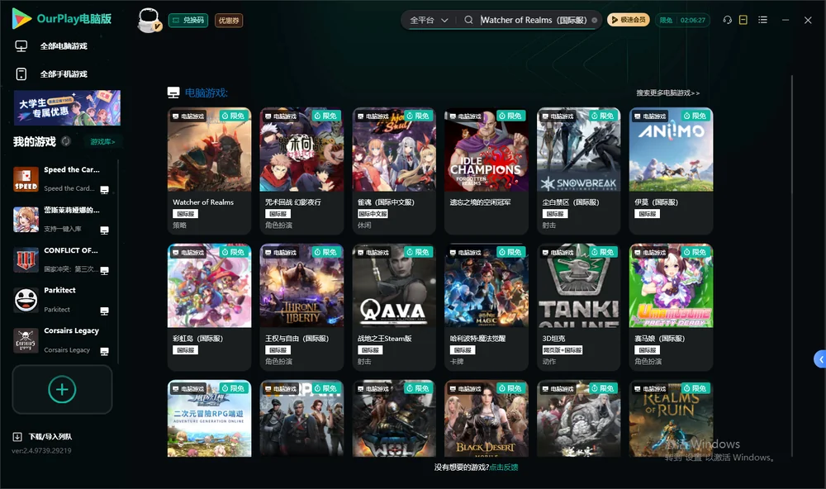Open A.V.A 战地之王Steam版 card
Image resolution: width=826 pixels, height=489 pixels.
point(394,307)
